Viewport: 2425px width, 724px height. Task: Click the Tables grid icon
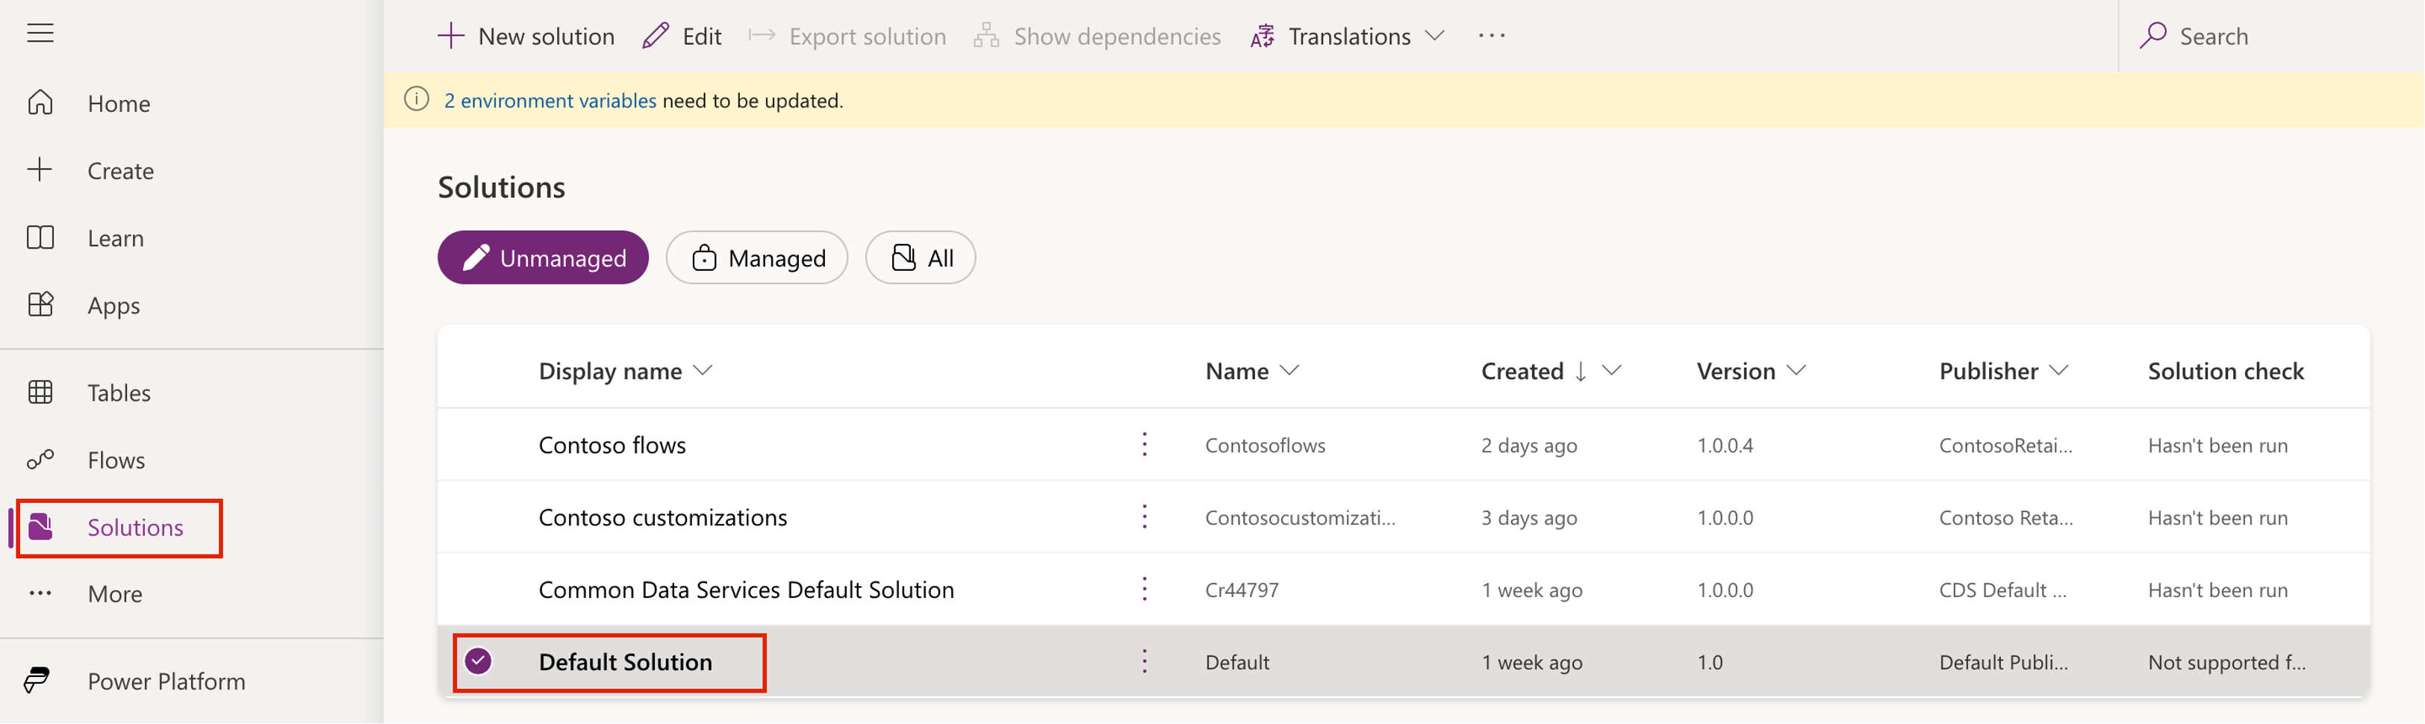click(40, 392)
